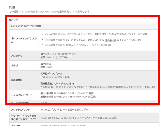Open the KB2919355 update link
The width and height of the screenshot is (164, 126).
pos(110,40)
